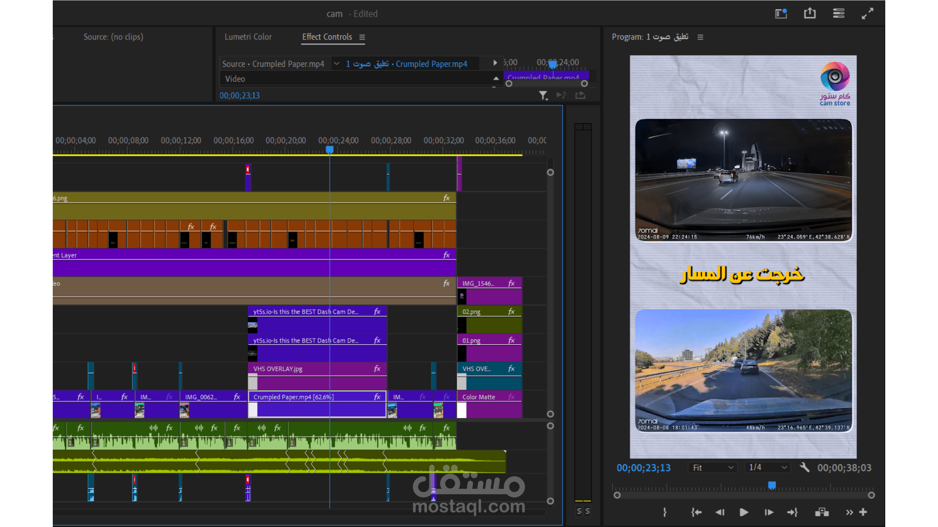Toggle fullscreen maximize arrows icon
938x527 pixels.
tap(867, 14)
